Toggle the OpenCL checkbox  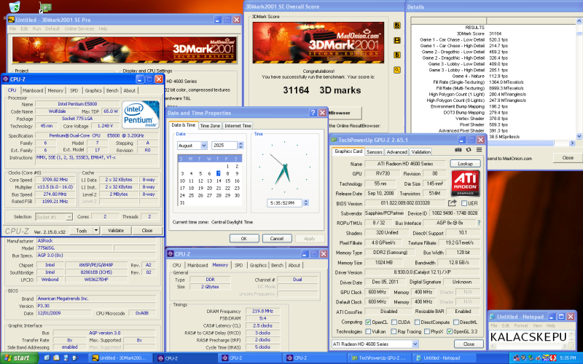[368, 322]
